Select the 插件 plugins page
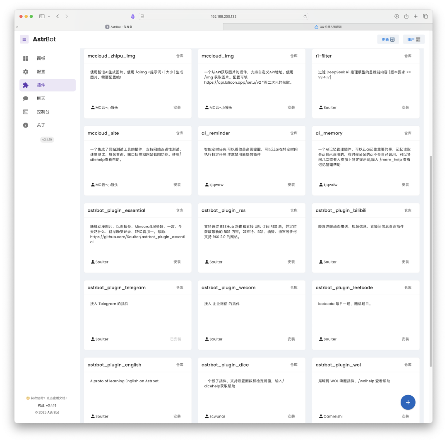447x442 pixels. 48,85
